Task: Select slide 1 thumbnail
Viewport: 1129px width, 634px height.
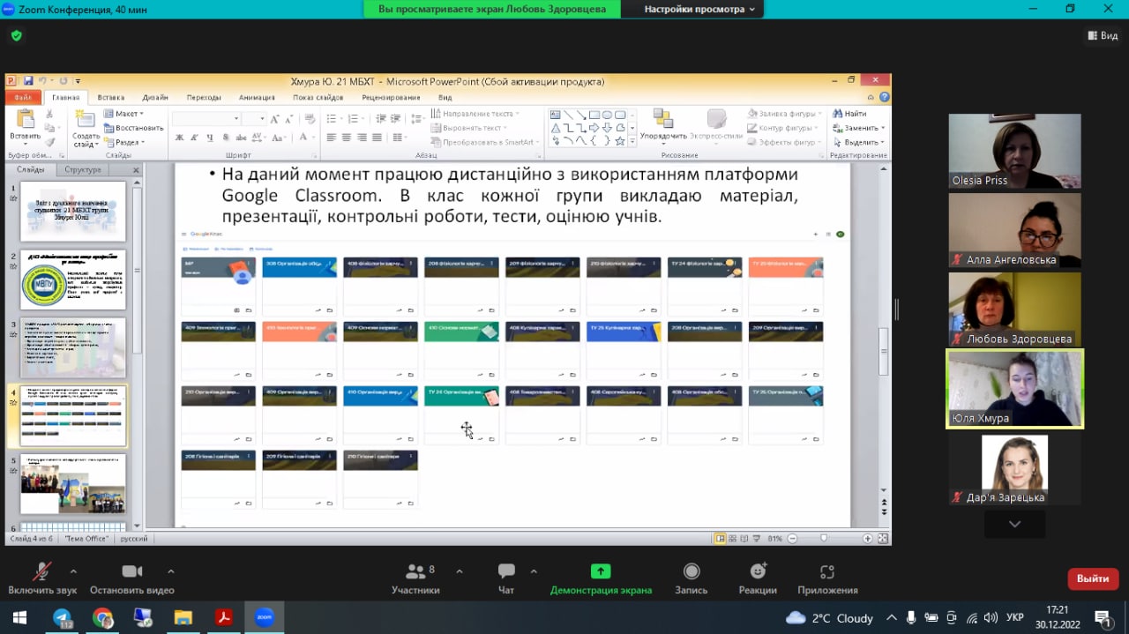Action: 73,212
